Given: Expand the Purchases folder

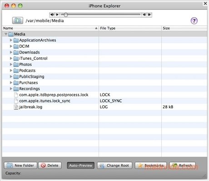Looking at the screenshot, I should coord(11,83).
